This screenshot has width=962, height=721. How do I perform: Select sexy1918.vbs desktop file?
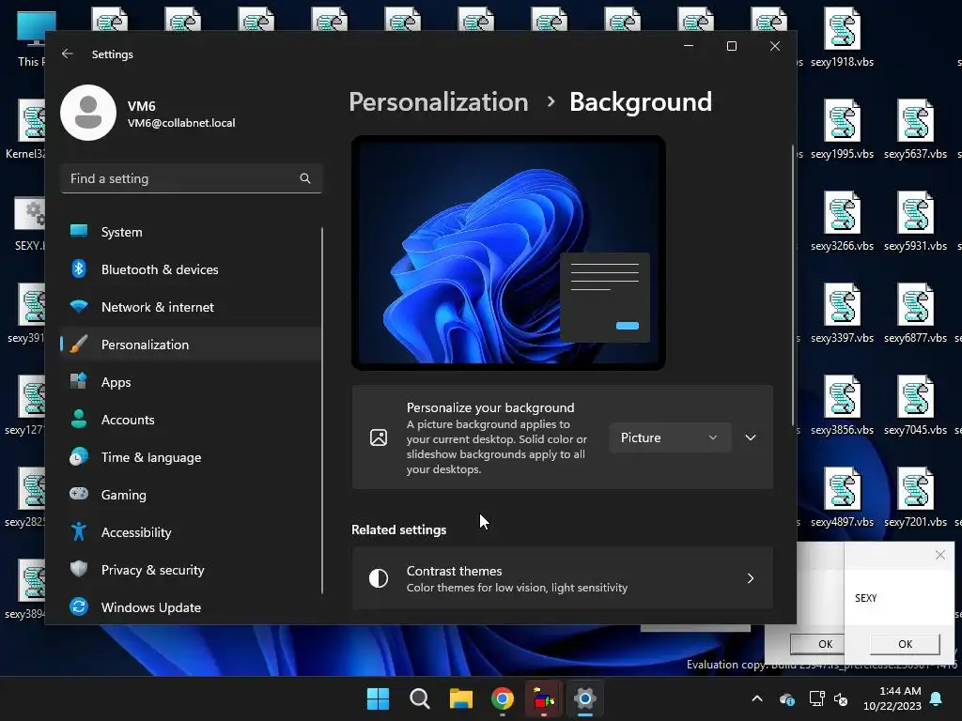coord(842,38)
